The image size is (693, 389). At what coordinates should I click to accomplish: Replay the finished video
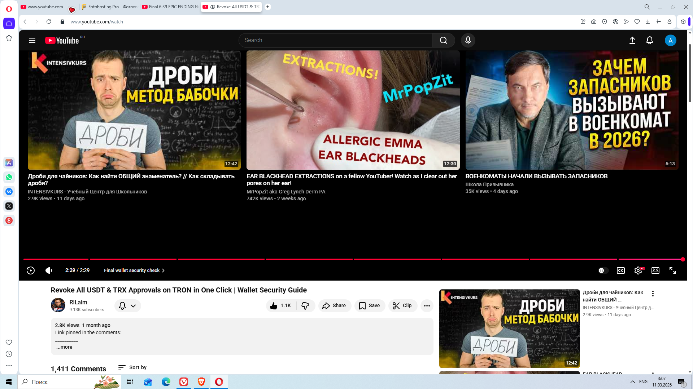click(31, 270)
